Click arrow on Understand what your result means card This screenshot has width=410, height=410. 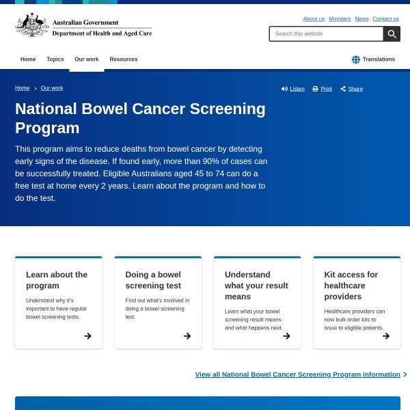[x=286, y=336]
